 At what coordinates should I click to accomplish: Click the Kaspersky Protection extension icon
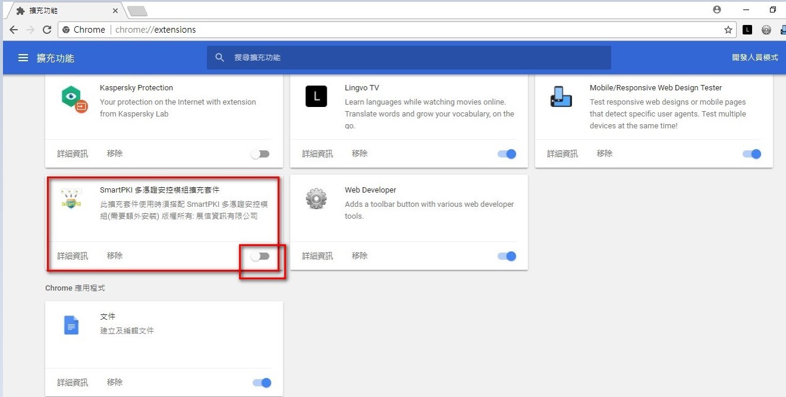[74, 98]
